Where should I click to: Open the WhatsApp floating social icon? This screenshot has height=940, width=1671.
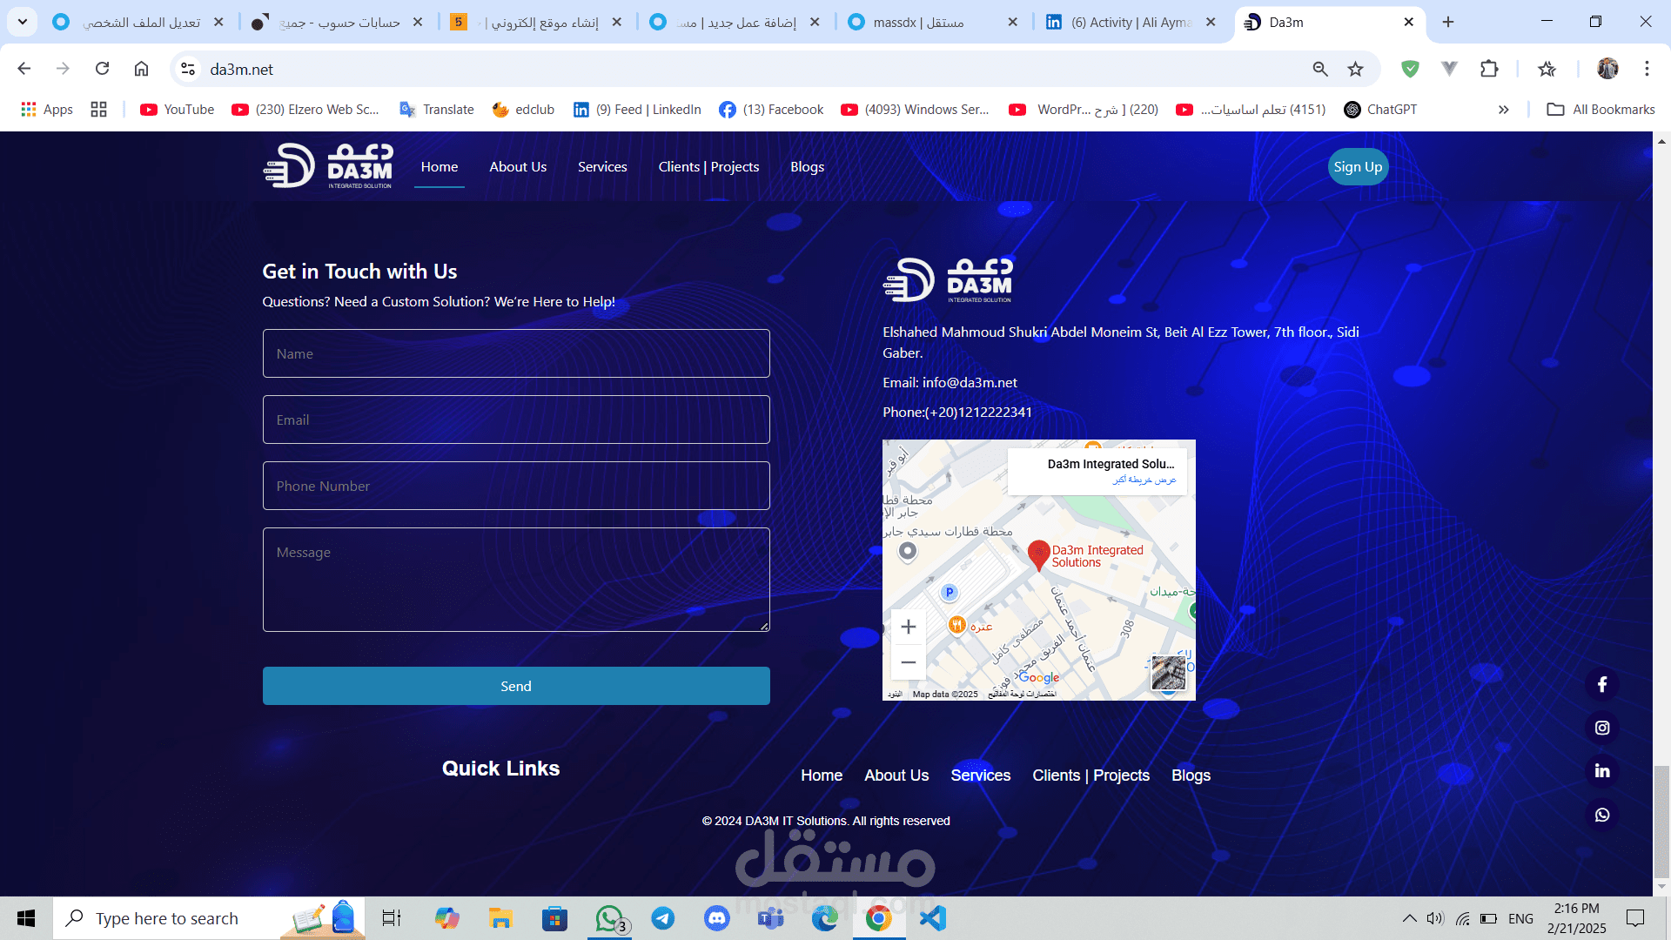[x=1601, y=816]
